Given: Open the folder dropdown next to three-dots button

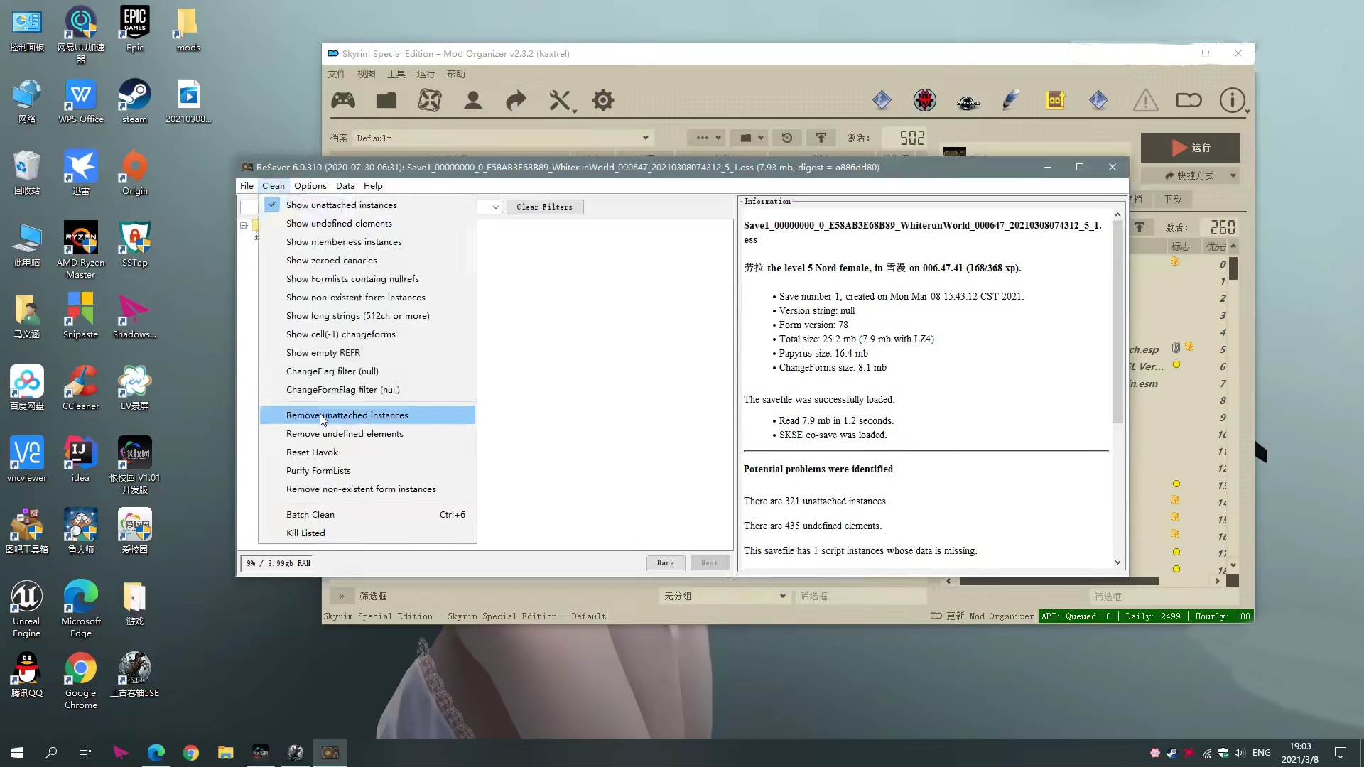Looking at the screenshot, I should (748, 138).
